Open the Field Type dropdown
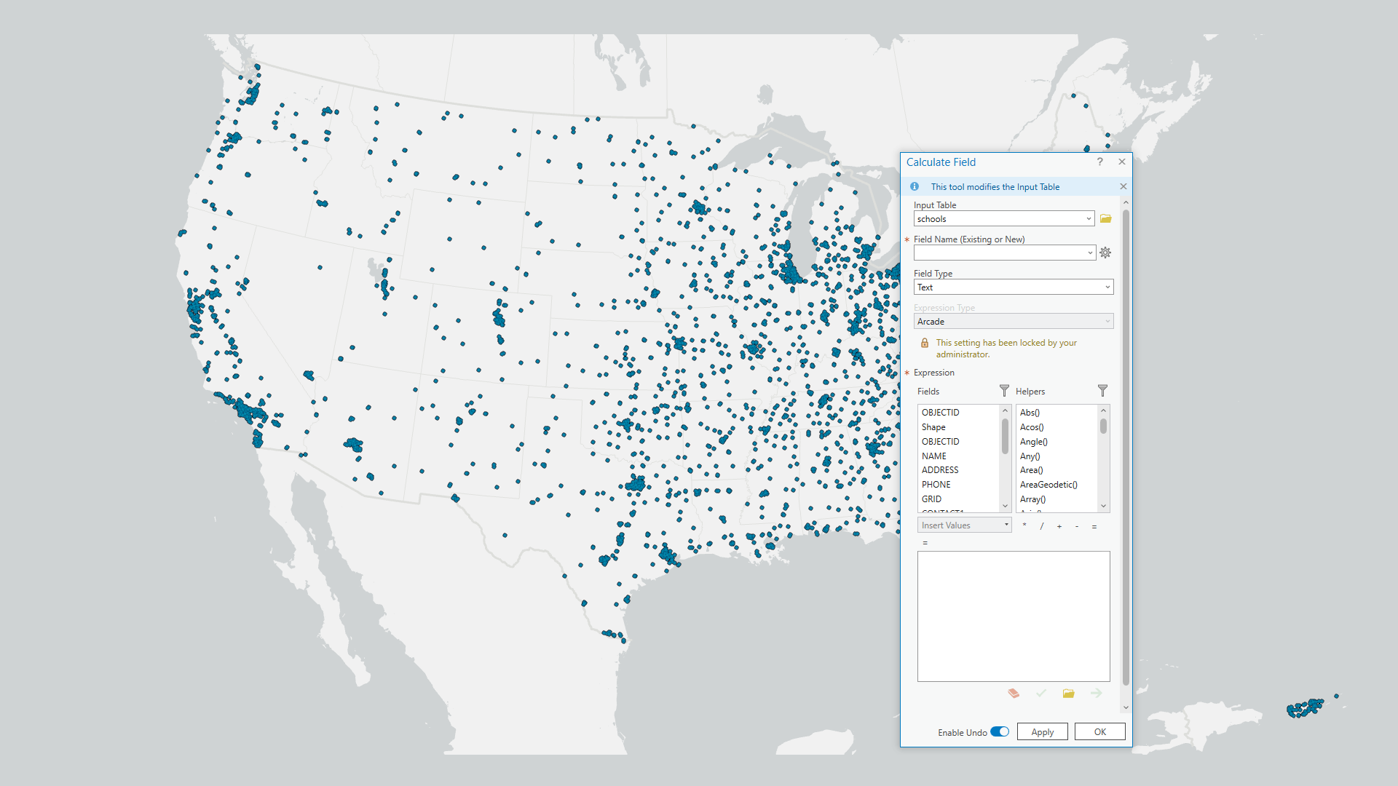Image resolution: width=1398 pixels, height=786 pixels. (x=1106, y=287)
